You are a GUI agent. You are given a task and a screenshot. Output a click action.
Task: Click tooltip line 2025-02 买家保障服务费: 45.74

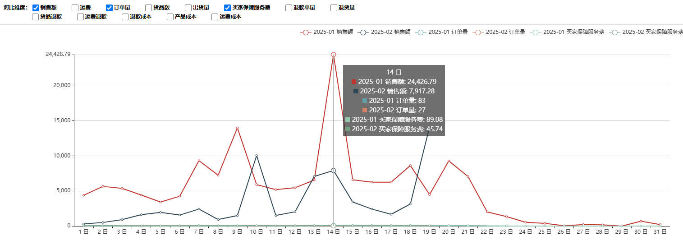[x=394, y=129]
